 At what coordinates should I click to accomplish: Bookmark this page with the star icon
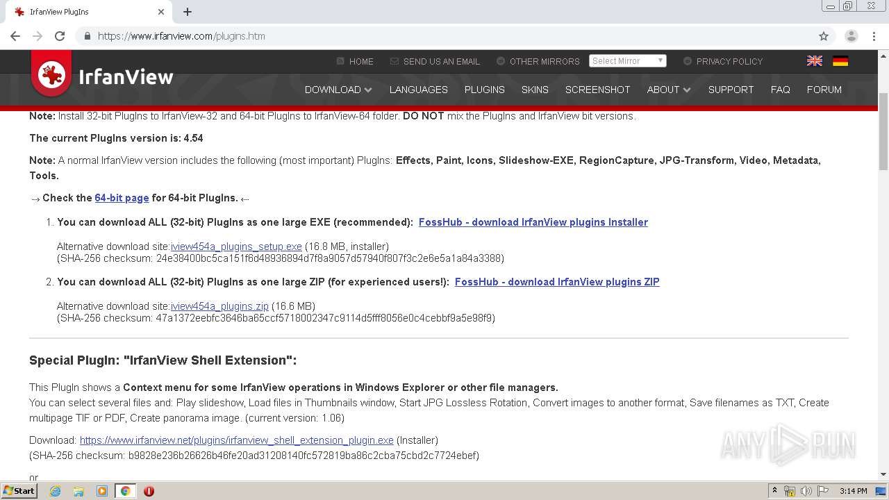pyautogui.click(x=824, y=36)
